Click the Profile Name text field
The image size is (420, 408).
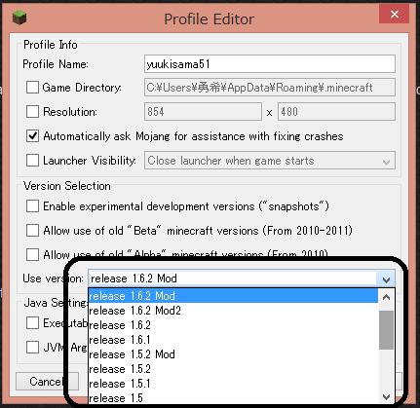(x=270, y=63)
